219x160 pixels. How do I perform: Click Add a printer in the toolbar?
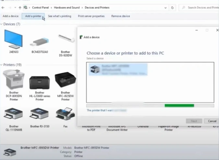[33, 16]
